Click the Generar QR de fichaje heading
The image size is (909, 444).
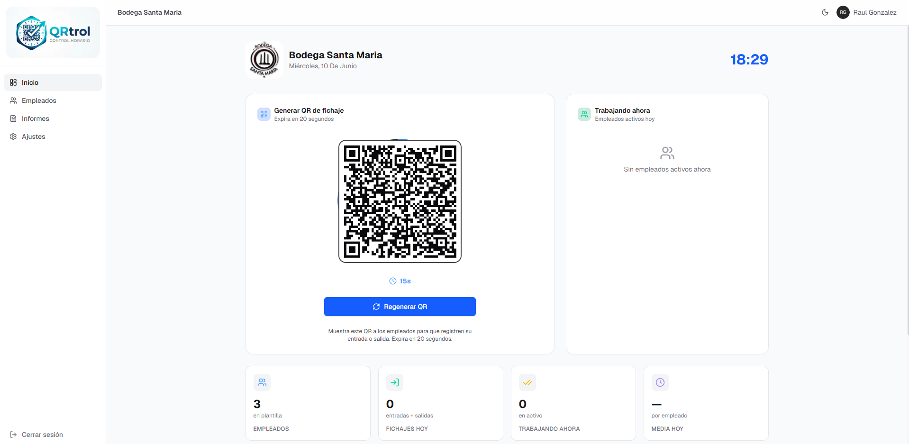pos(309,110)
